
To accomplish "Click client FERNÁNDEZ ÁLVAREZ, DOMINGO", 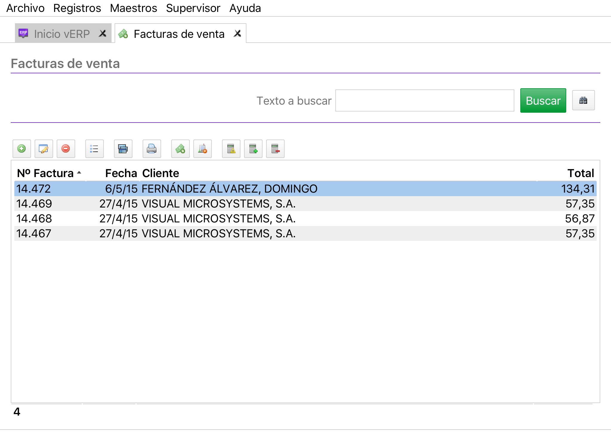I will pyautogui.click(x=229, y=189).
